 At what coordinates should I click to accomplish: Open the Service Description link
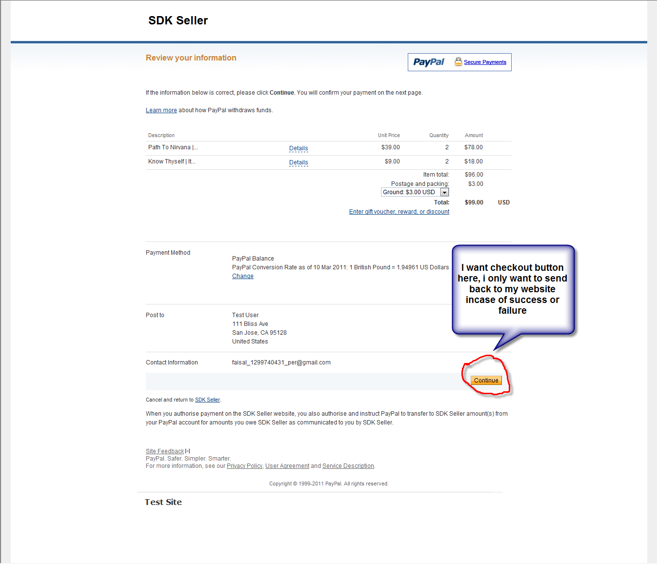pos(348,465)
